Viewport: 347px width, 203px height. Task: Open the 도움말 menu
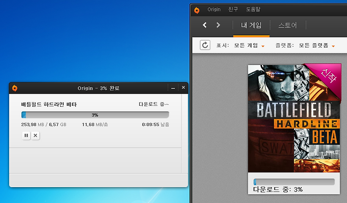click(x=253, y=9)
